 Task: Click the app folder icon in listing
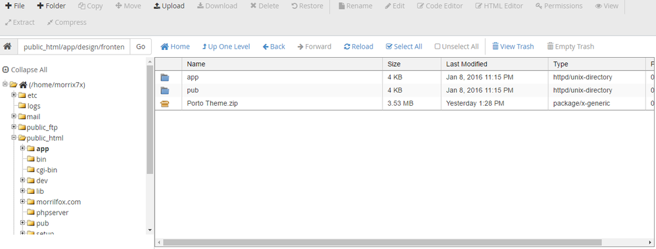[x=165, y=78]
